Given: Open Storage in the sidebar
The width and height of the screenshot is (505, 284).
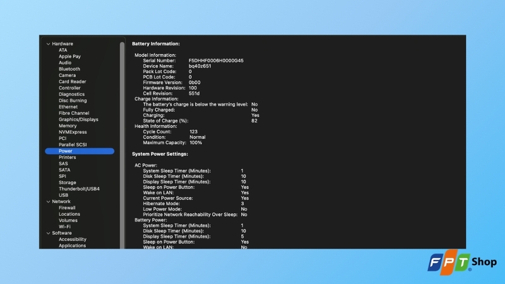Looking at the screenshot, I should [x=67, y=182].
